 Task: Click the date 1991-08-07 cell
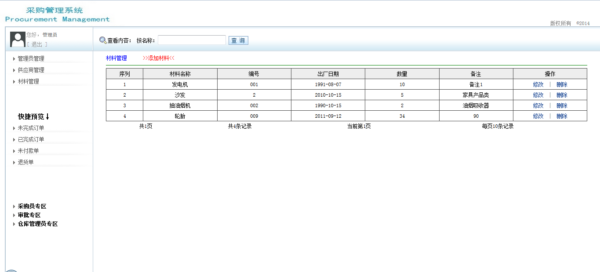point(328,84)
